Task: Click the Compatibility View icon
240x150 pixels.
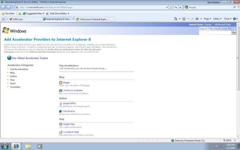Action: pyautogui.click(x=171, y=7)
